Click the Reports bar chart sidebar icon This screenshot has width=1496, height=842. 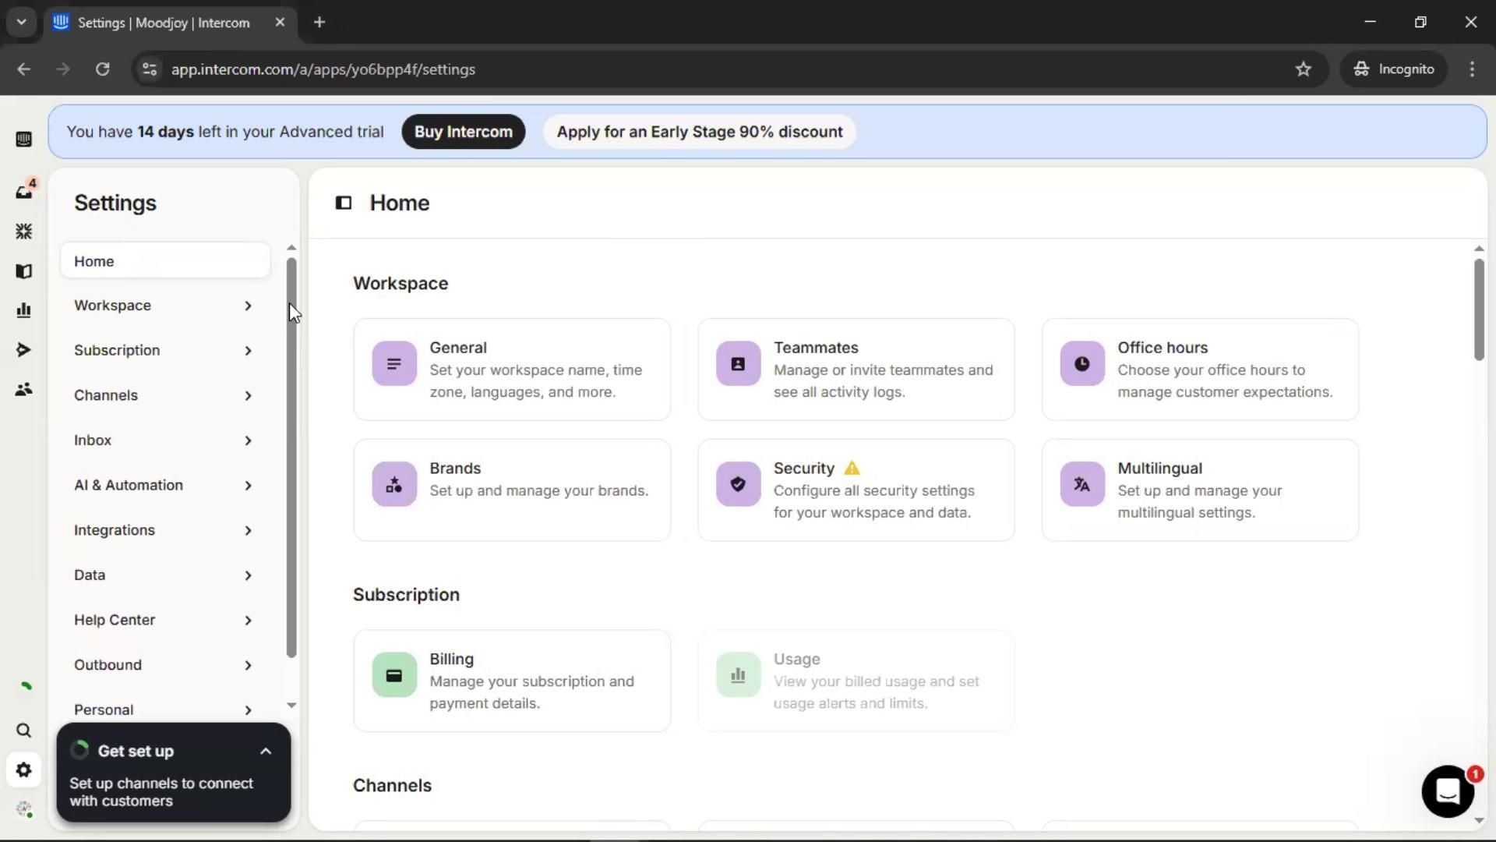(24, 310)
